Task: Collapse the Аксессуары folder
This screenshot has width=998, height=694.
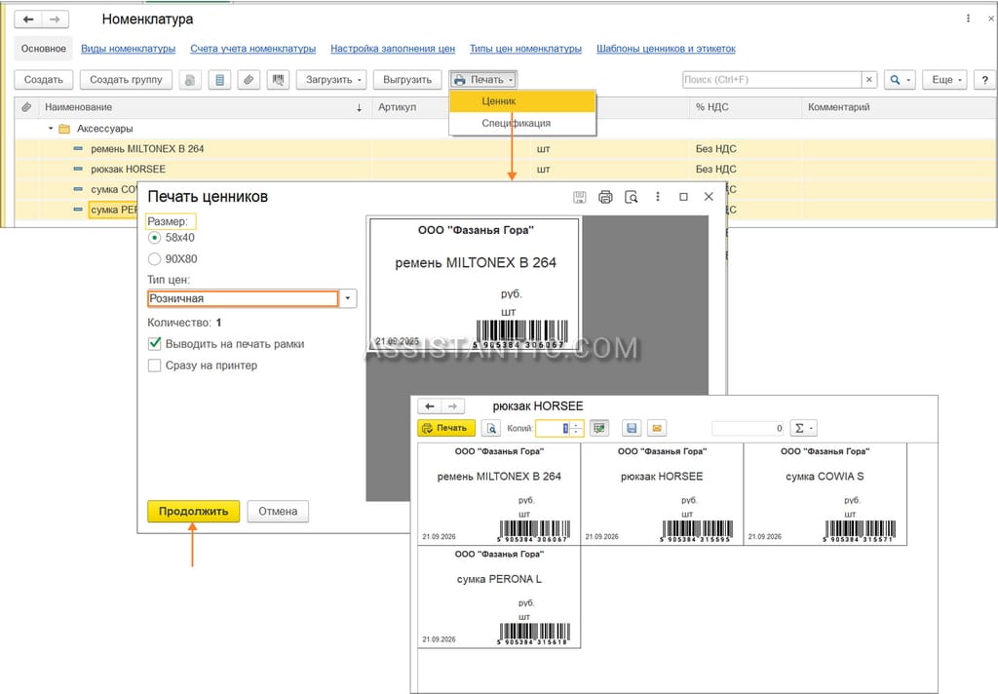Action: coord(51,128)
